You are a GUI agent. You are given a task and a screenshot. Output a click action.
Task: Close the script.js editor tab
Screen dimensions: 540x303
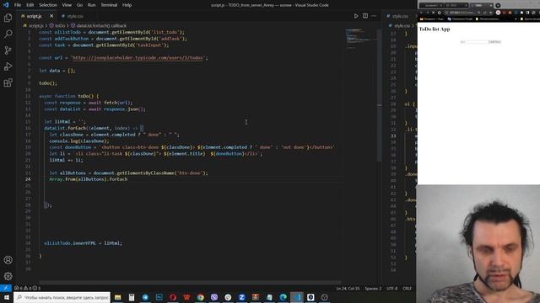pyautogui.click(x=51, y=16)
